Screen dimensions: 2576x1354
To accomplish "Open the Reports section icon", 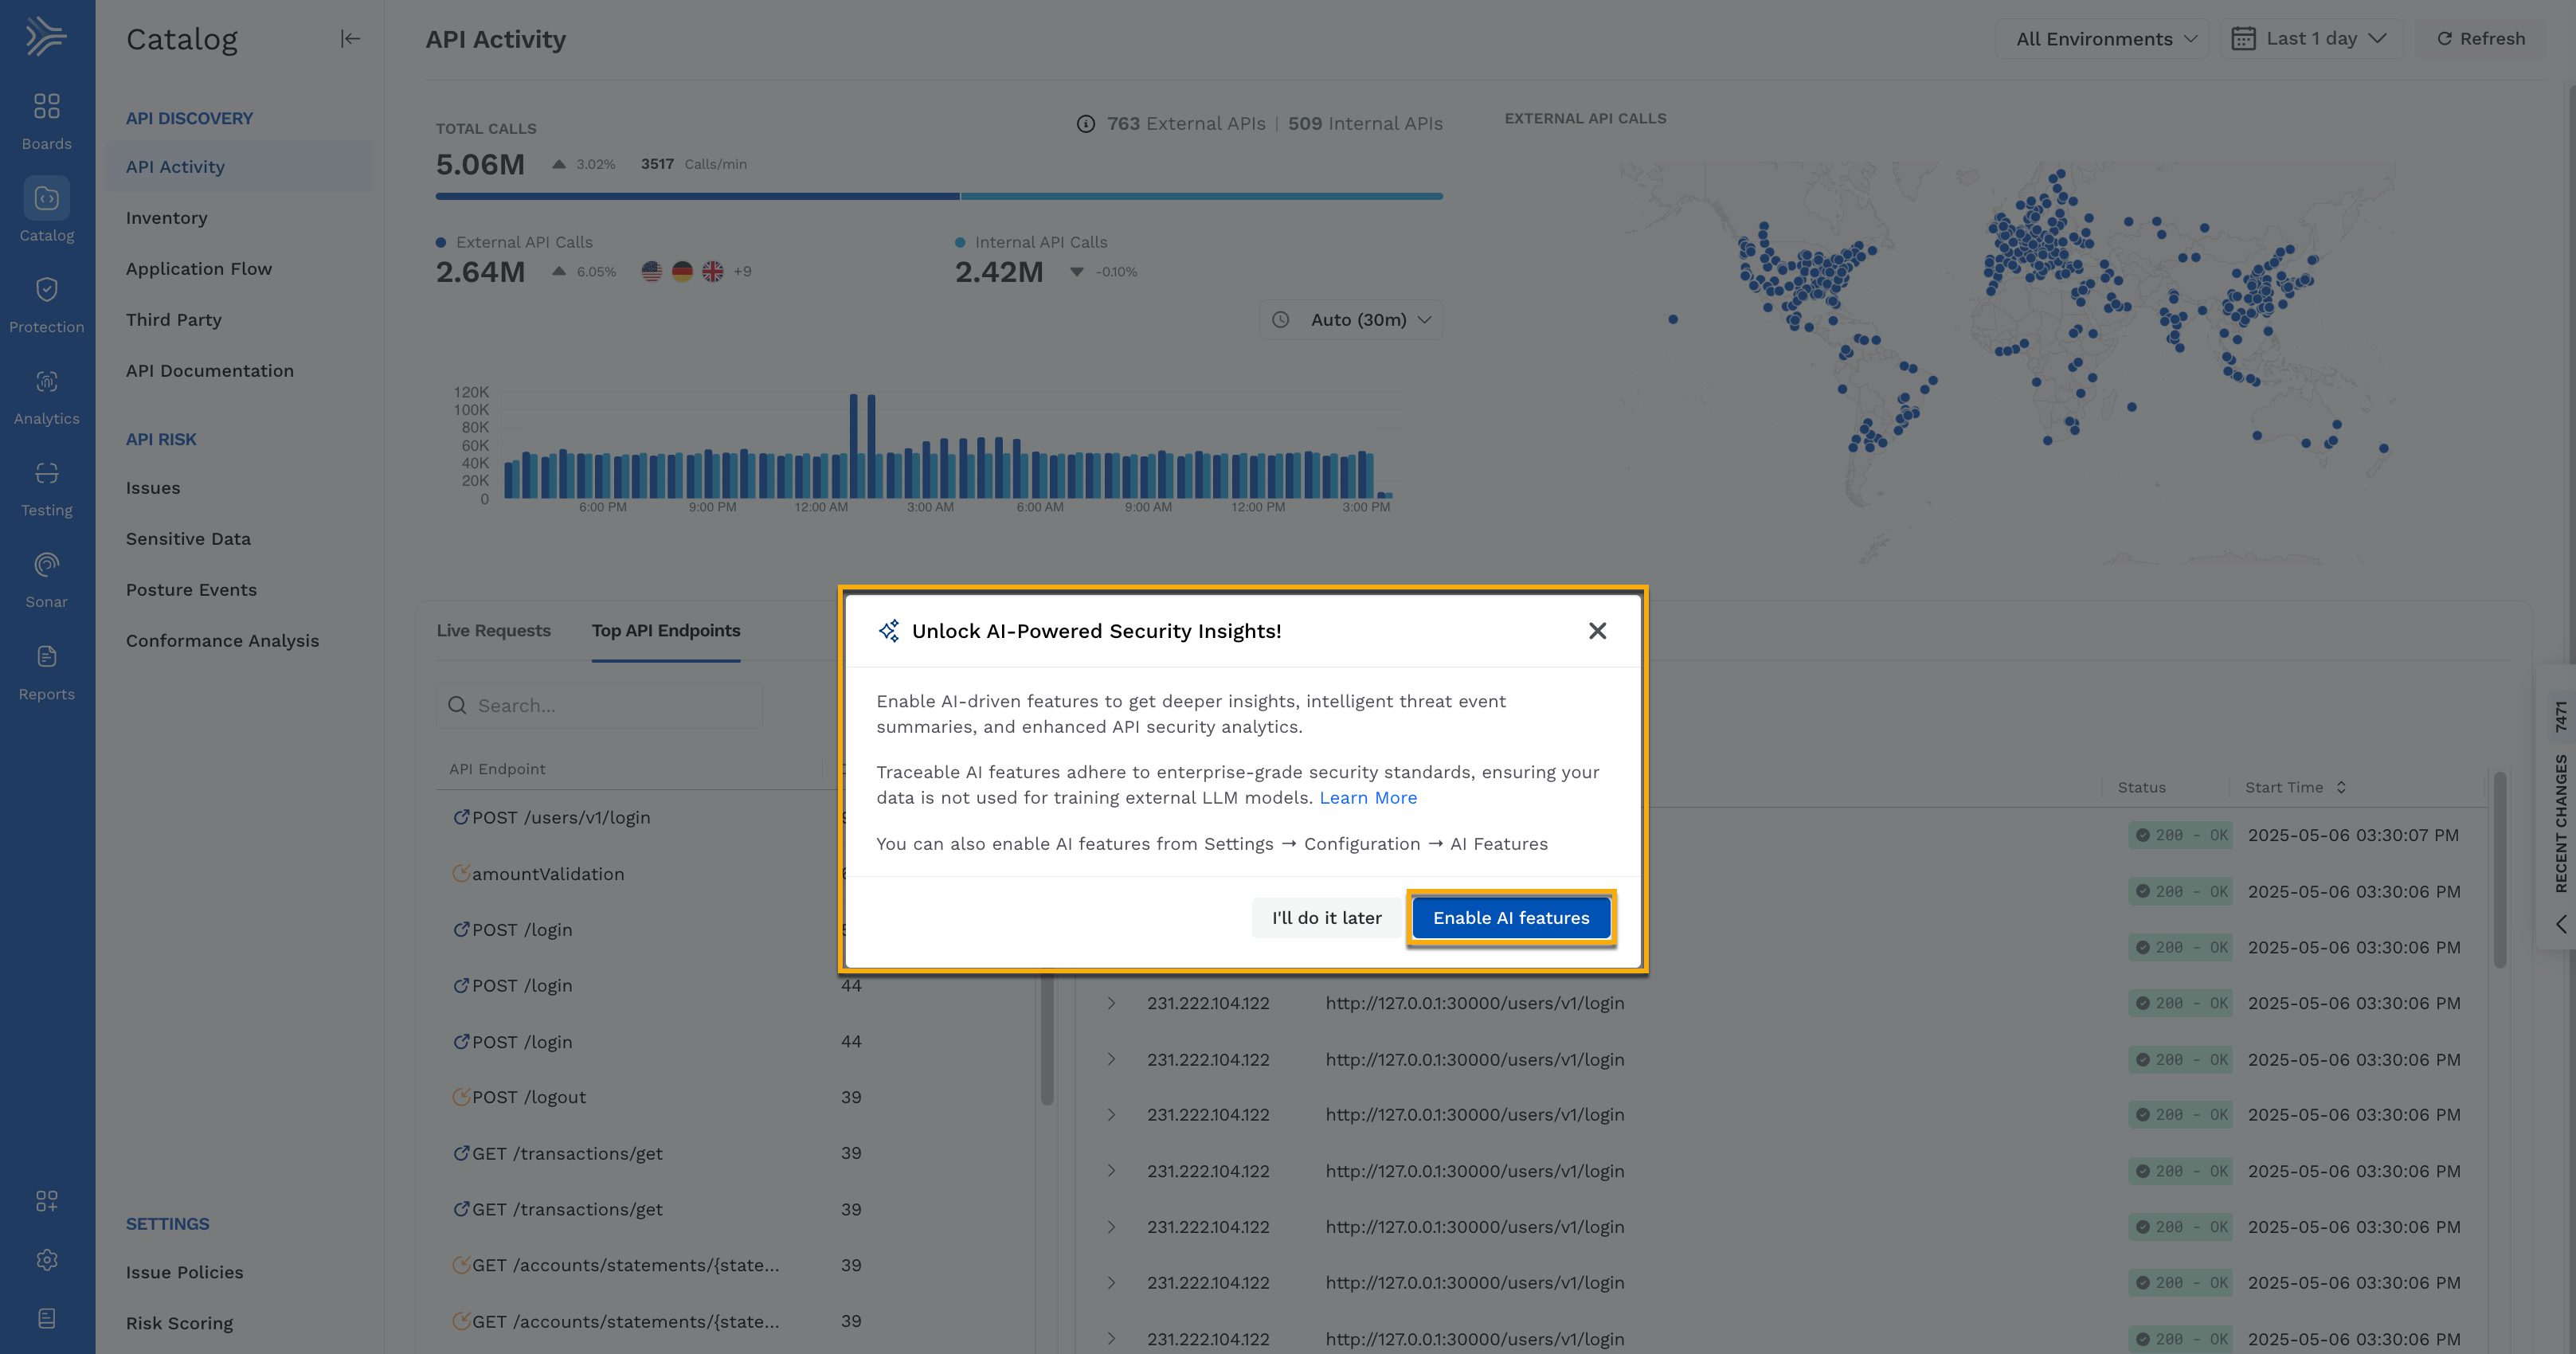I will (x=46, y=657).
